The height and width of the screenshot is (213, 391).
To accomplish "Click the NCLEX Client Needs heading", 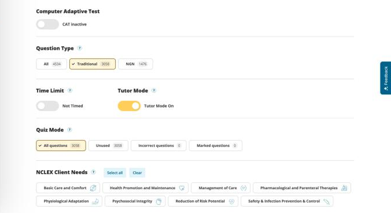I will tap(62, 172).
